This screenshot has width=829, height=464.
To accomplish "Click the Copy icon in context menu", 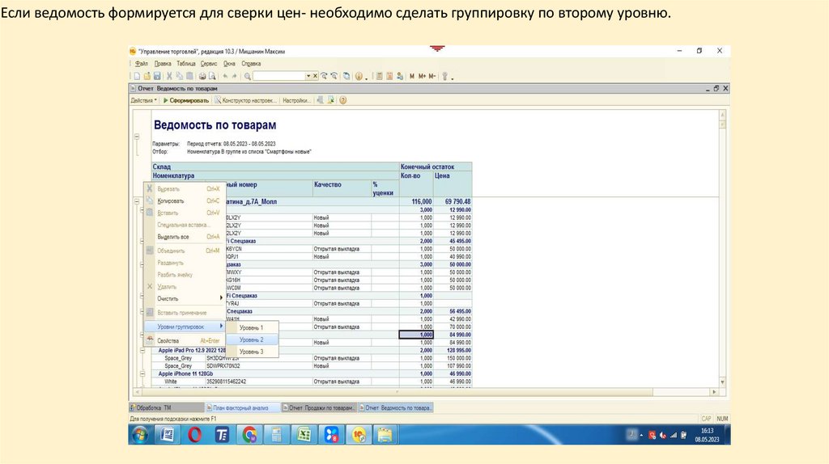I will pyautogui.click(x=149, y=200).
